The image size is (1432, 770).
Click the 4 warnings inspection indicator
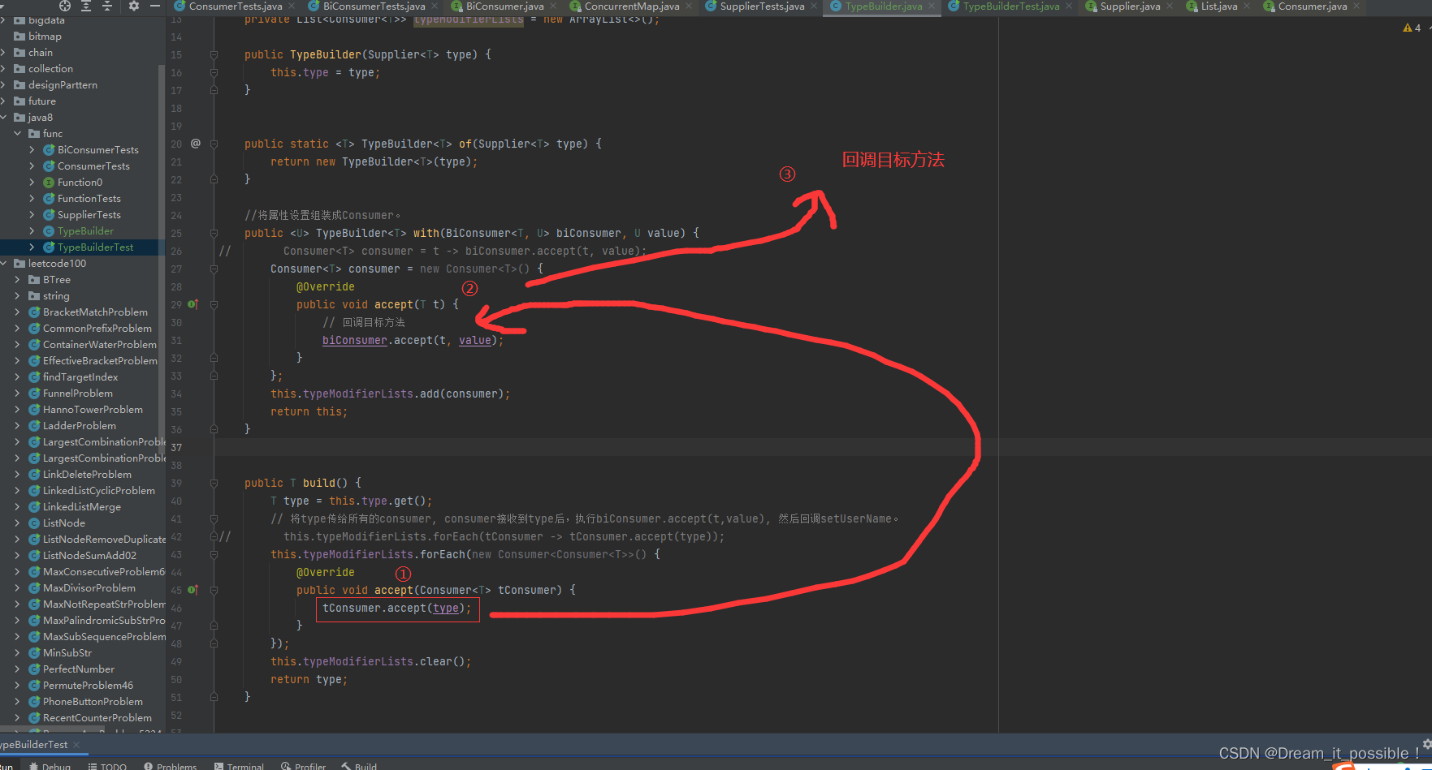1411,27
